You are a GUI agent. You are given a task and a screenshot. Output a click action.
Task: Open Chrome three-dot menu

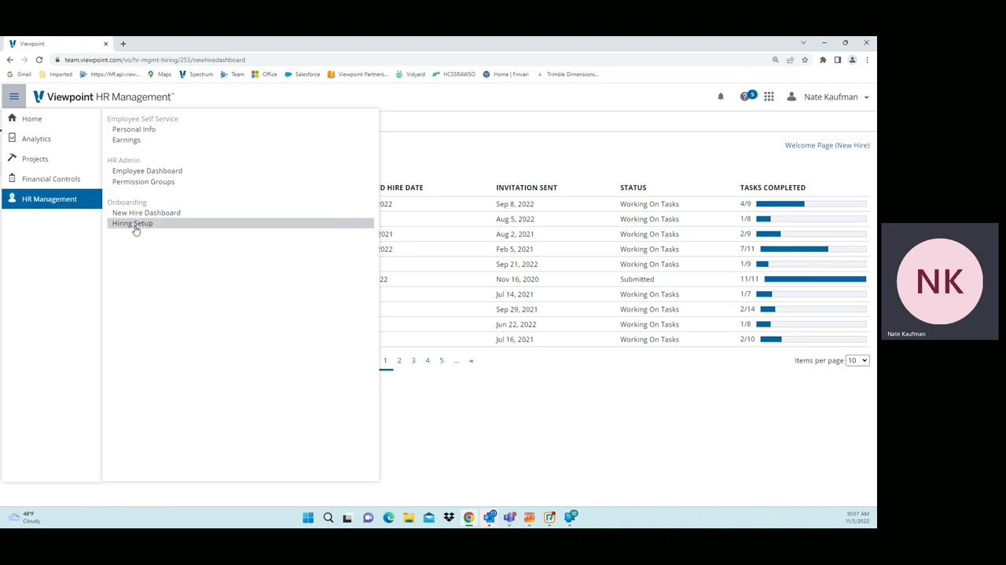point(867,60)
